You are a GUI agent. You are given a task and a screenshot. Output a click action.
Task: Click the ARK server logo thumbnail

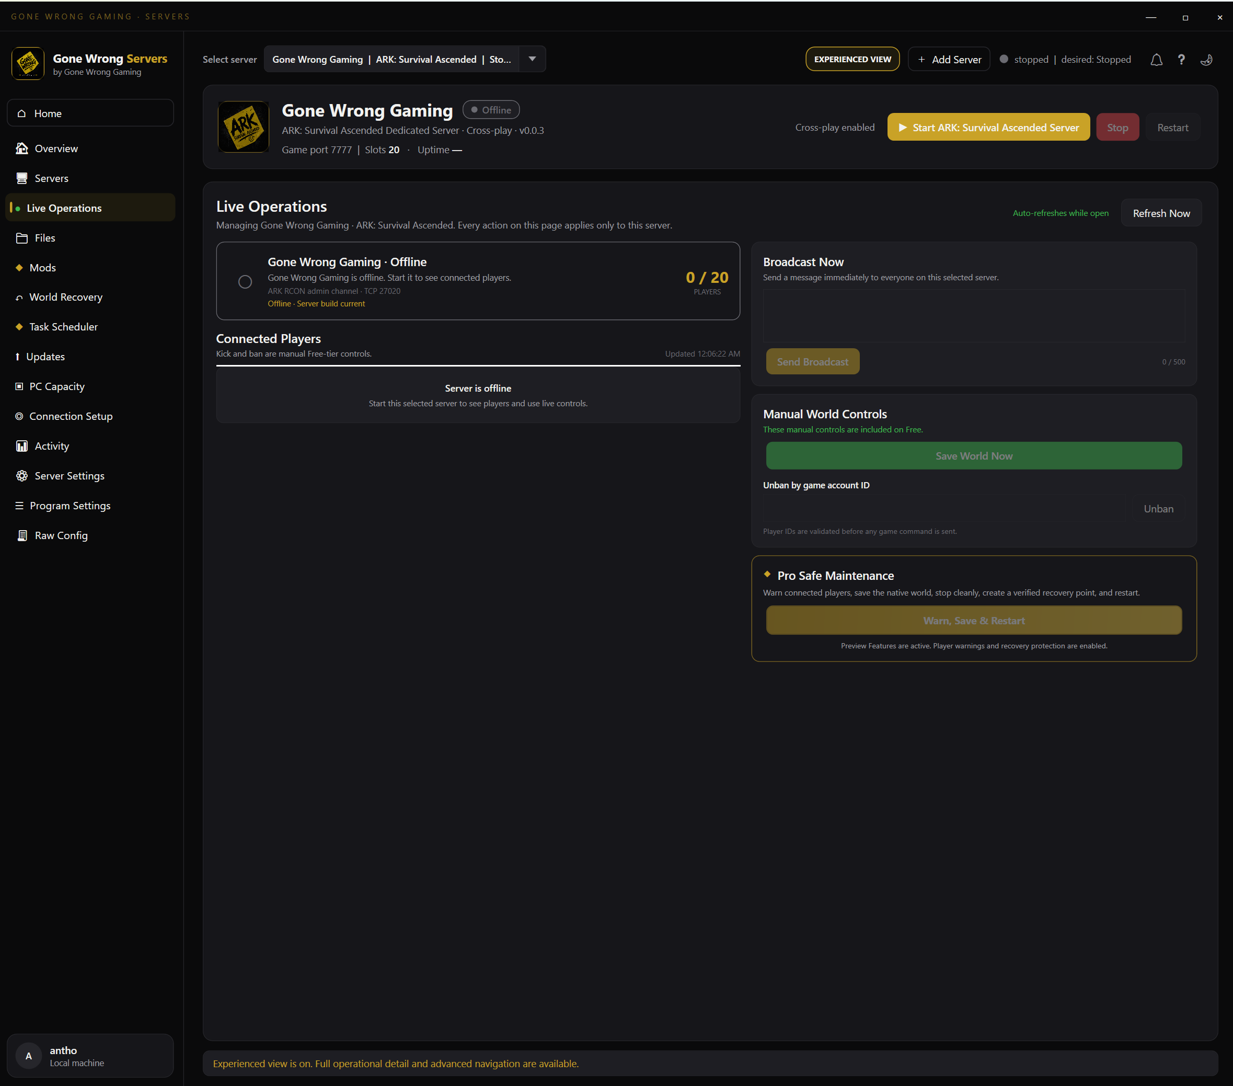(x=244, y=127)
